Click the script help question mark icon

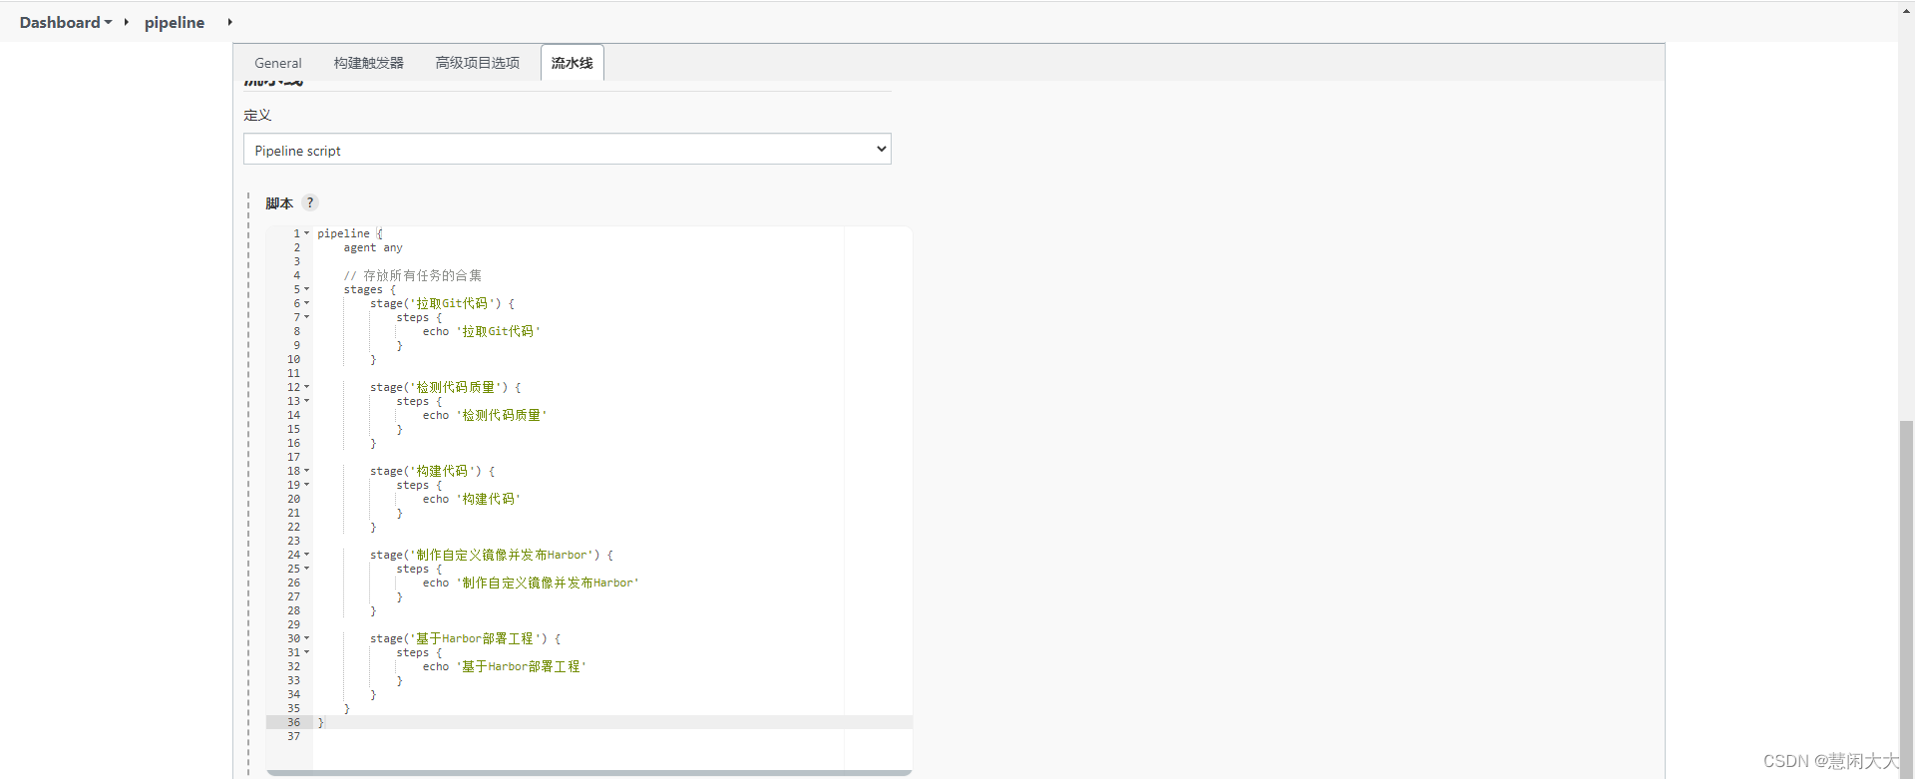310,202
